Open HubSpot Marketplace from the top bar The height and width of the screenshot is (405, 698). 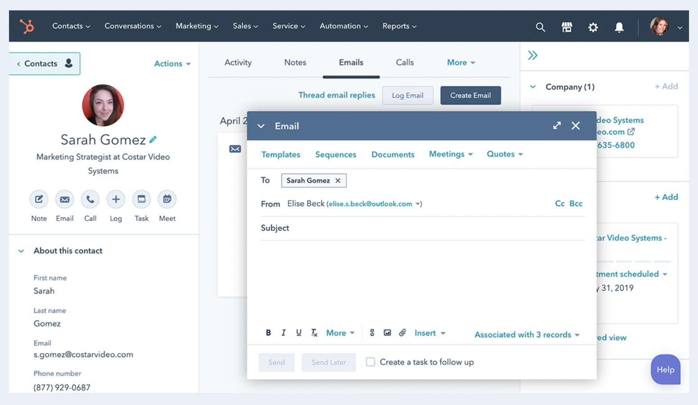pyautogui.click(x=566, y=27)
